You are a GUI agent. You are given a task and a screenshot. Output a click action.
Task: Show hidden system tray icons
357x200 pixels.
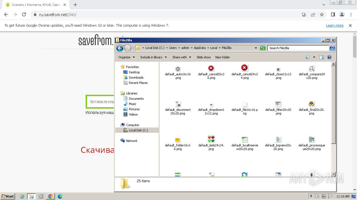(x=311, y=196)
